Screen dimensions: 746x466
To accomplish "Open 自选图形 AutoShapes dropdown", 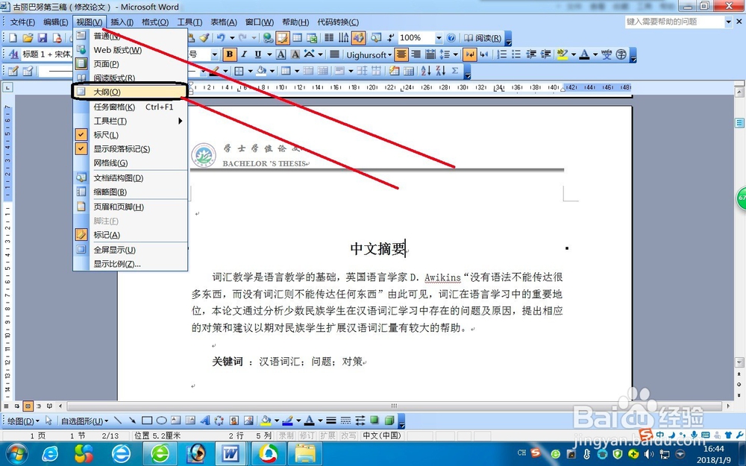I will click(84, 421).
